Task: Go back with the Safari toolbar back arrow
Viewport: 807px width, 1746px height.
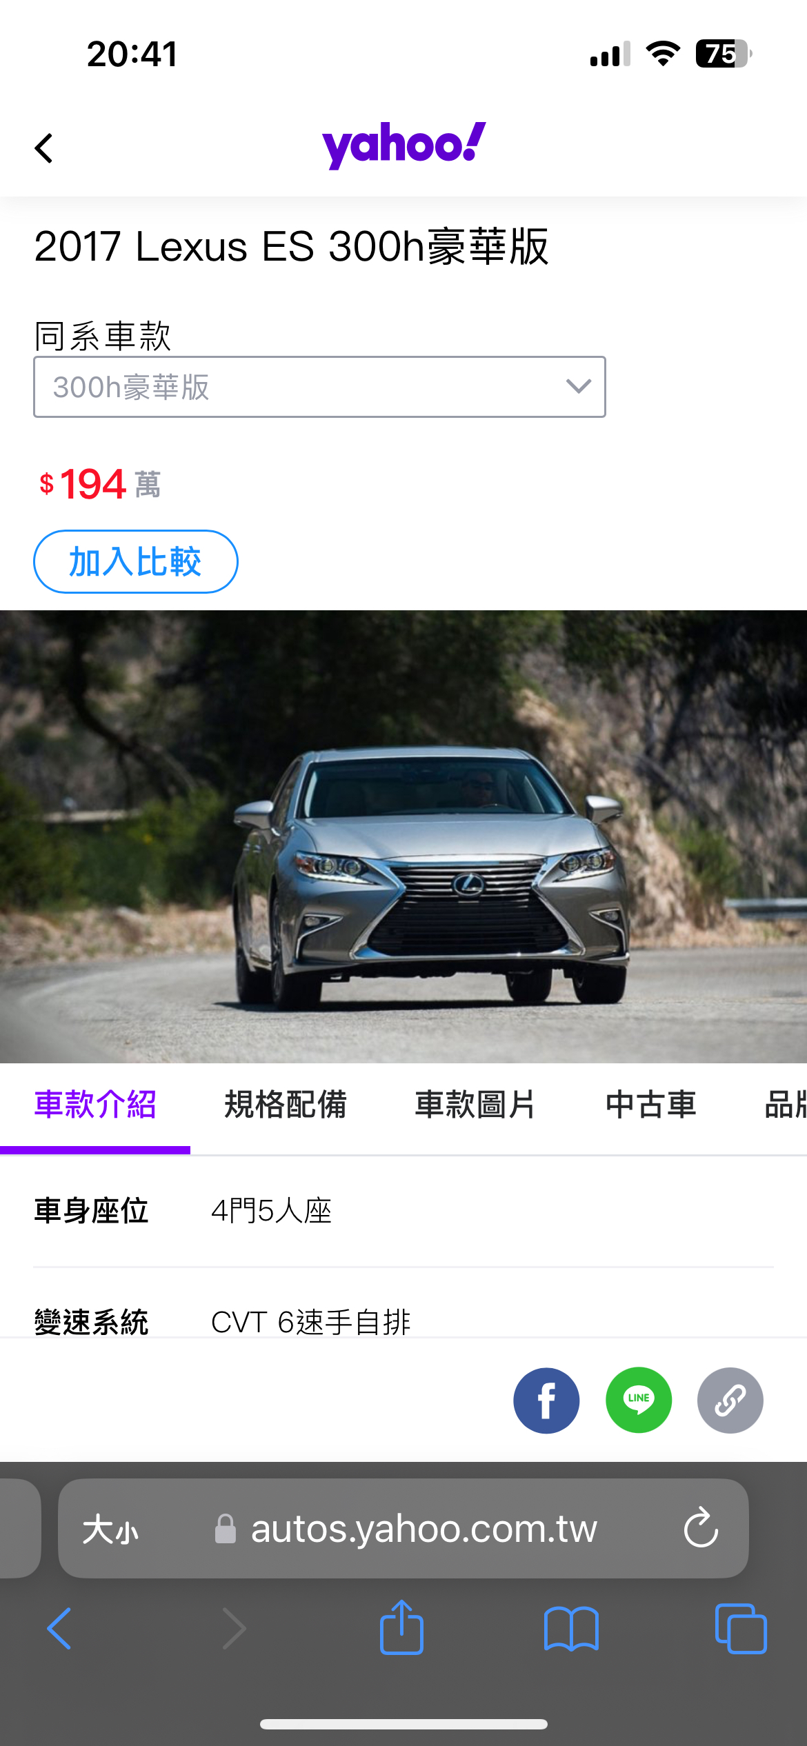Action: [x=59, y=1629]
